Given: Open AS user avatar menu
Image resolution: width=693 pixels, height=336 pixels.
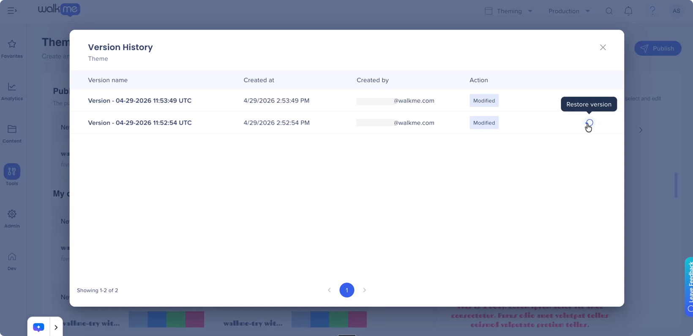Looking at the screenshot, I should (676, 11).
